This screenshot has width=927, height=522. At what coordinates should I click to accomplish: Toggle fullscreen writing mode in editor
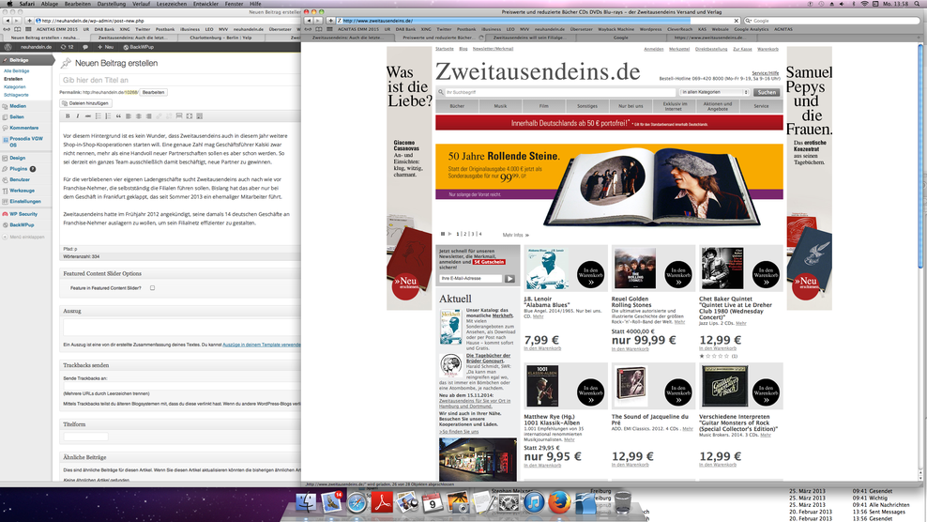click(x=190, y=116)
